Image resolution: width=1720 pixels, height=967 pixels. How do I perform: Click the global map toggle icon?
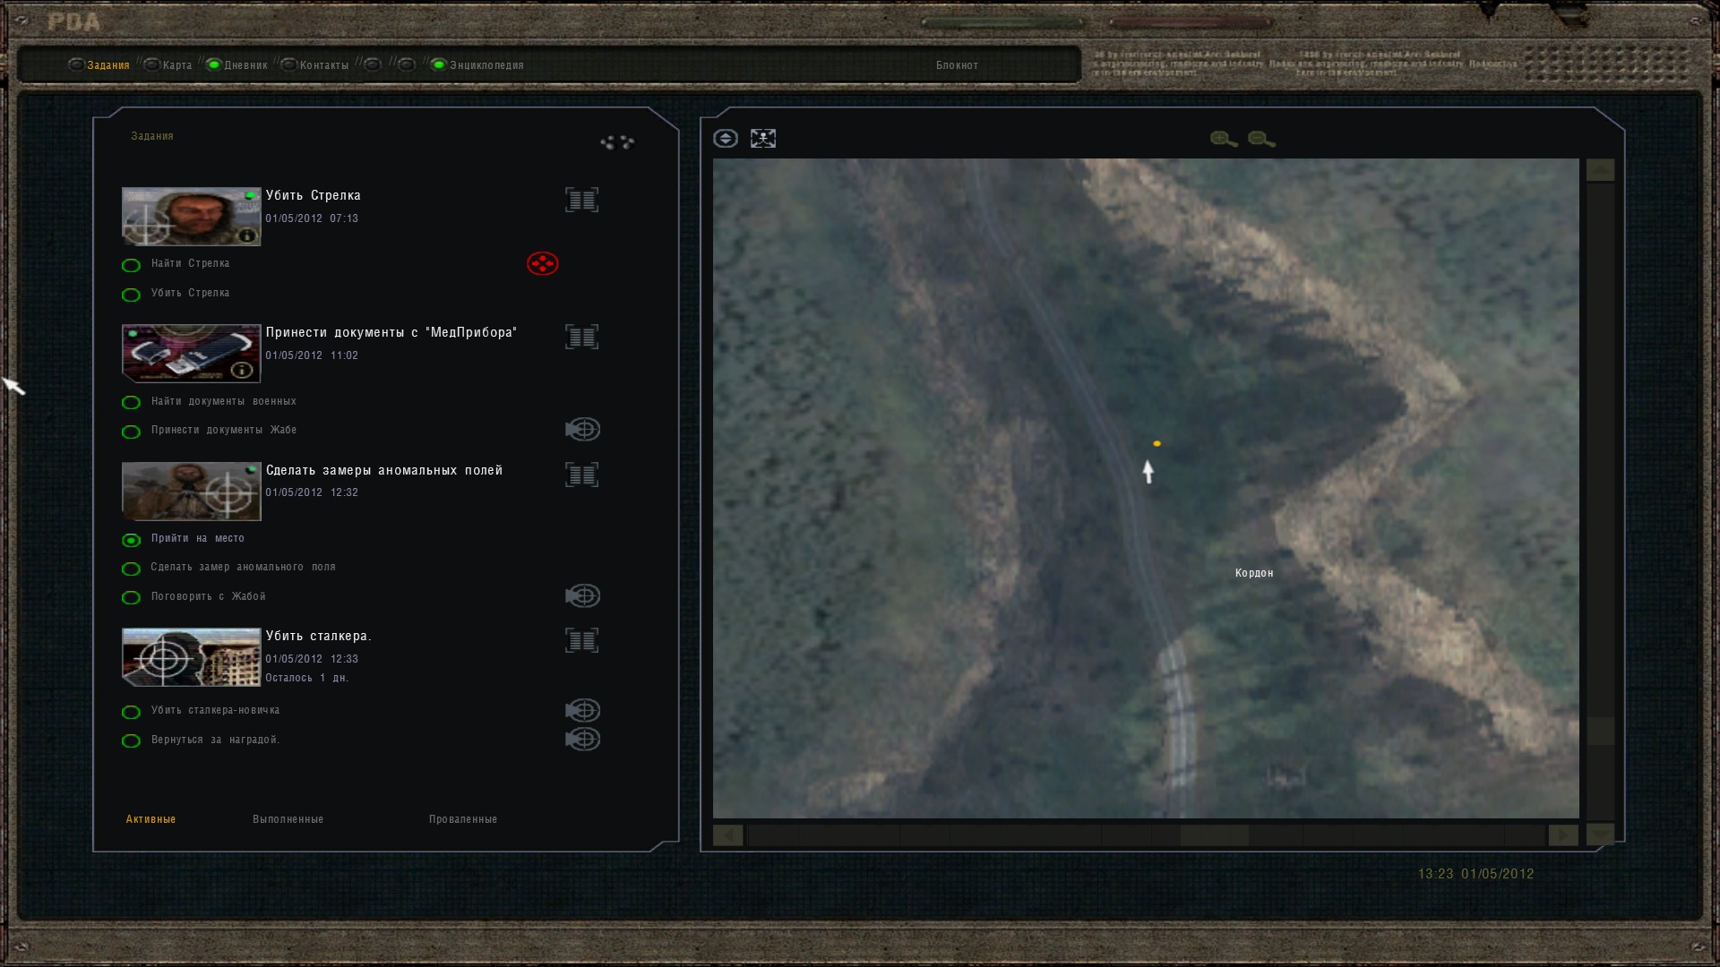point(726,139)
